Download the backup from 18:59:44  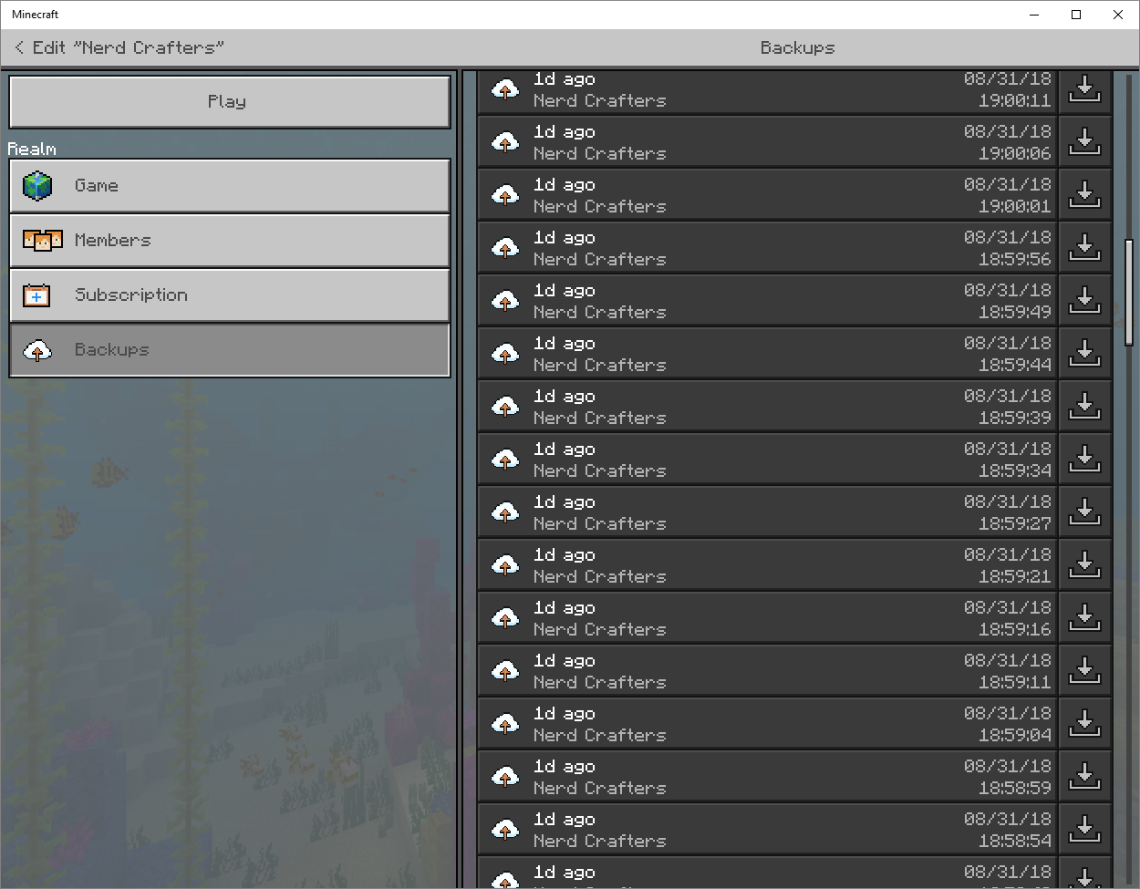[1084, 353]
